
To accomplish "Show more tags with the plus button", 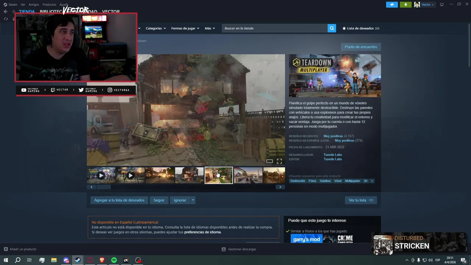I will [372, 181].
